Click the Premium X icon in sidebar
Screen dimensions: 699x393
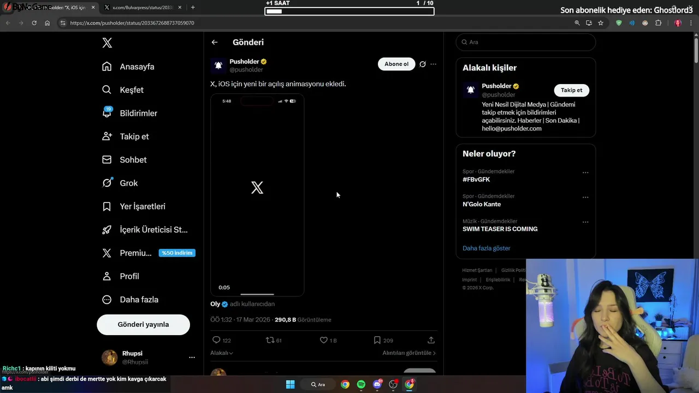(107, 253)
